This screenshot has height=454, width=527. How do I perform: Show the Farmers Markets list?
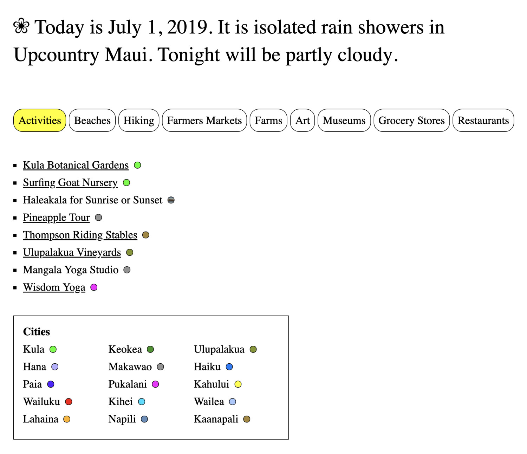(204, 121)
